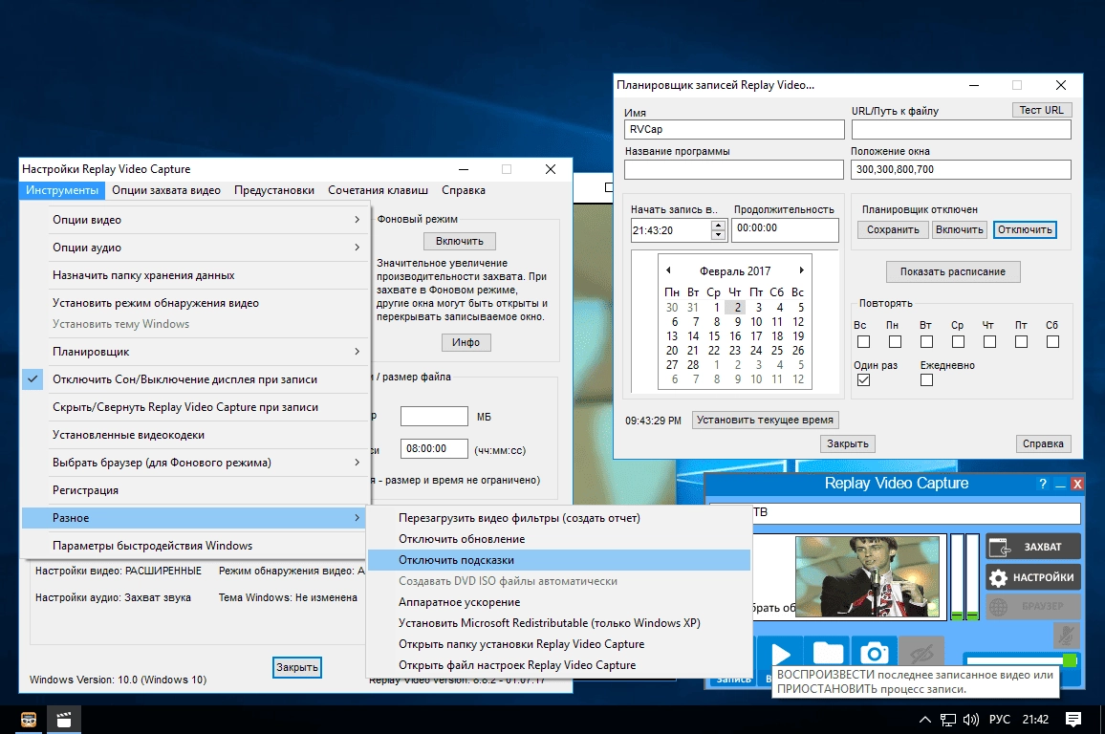Uncheck the Один раз checkbox
This screenshot has height=734, width=1105.
[x=863, y=379]
